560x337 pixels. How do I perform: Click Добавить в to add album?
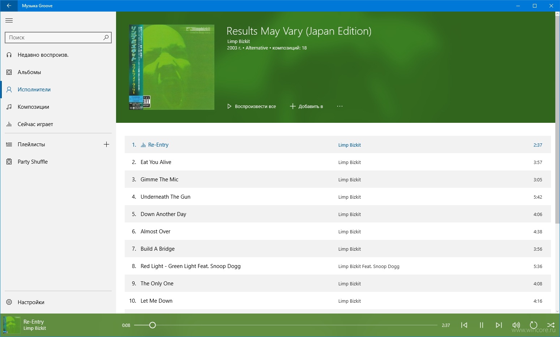307,106
